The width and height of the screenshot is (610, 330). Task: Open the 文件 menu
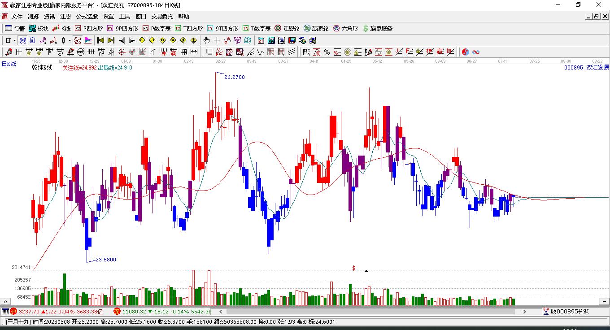(17, 17)
